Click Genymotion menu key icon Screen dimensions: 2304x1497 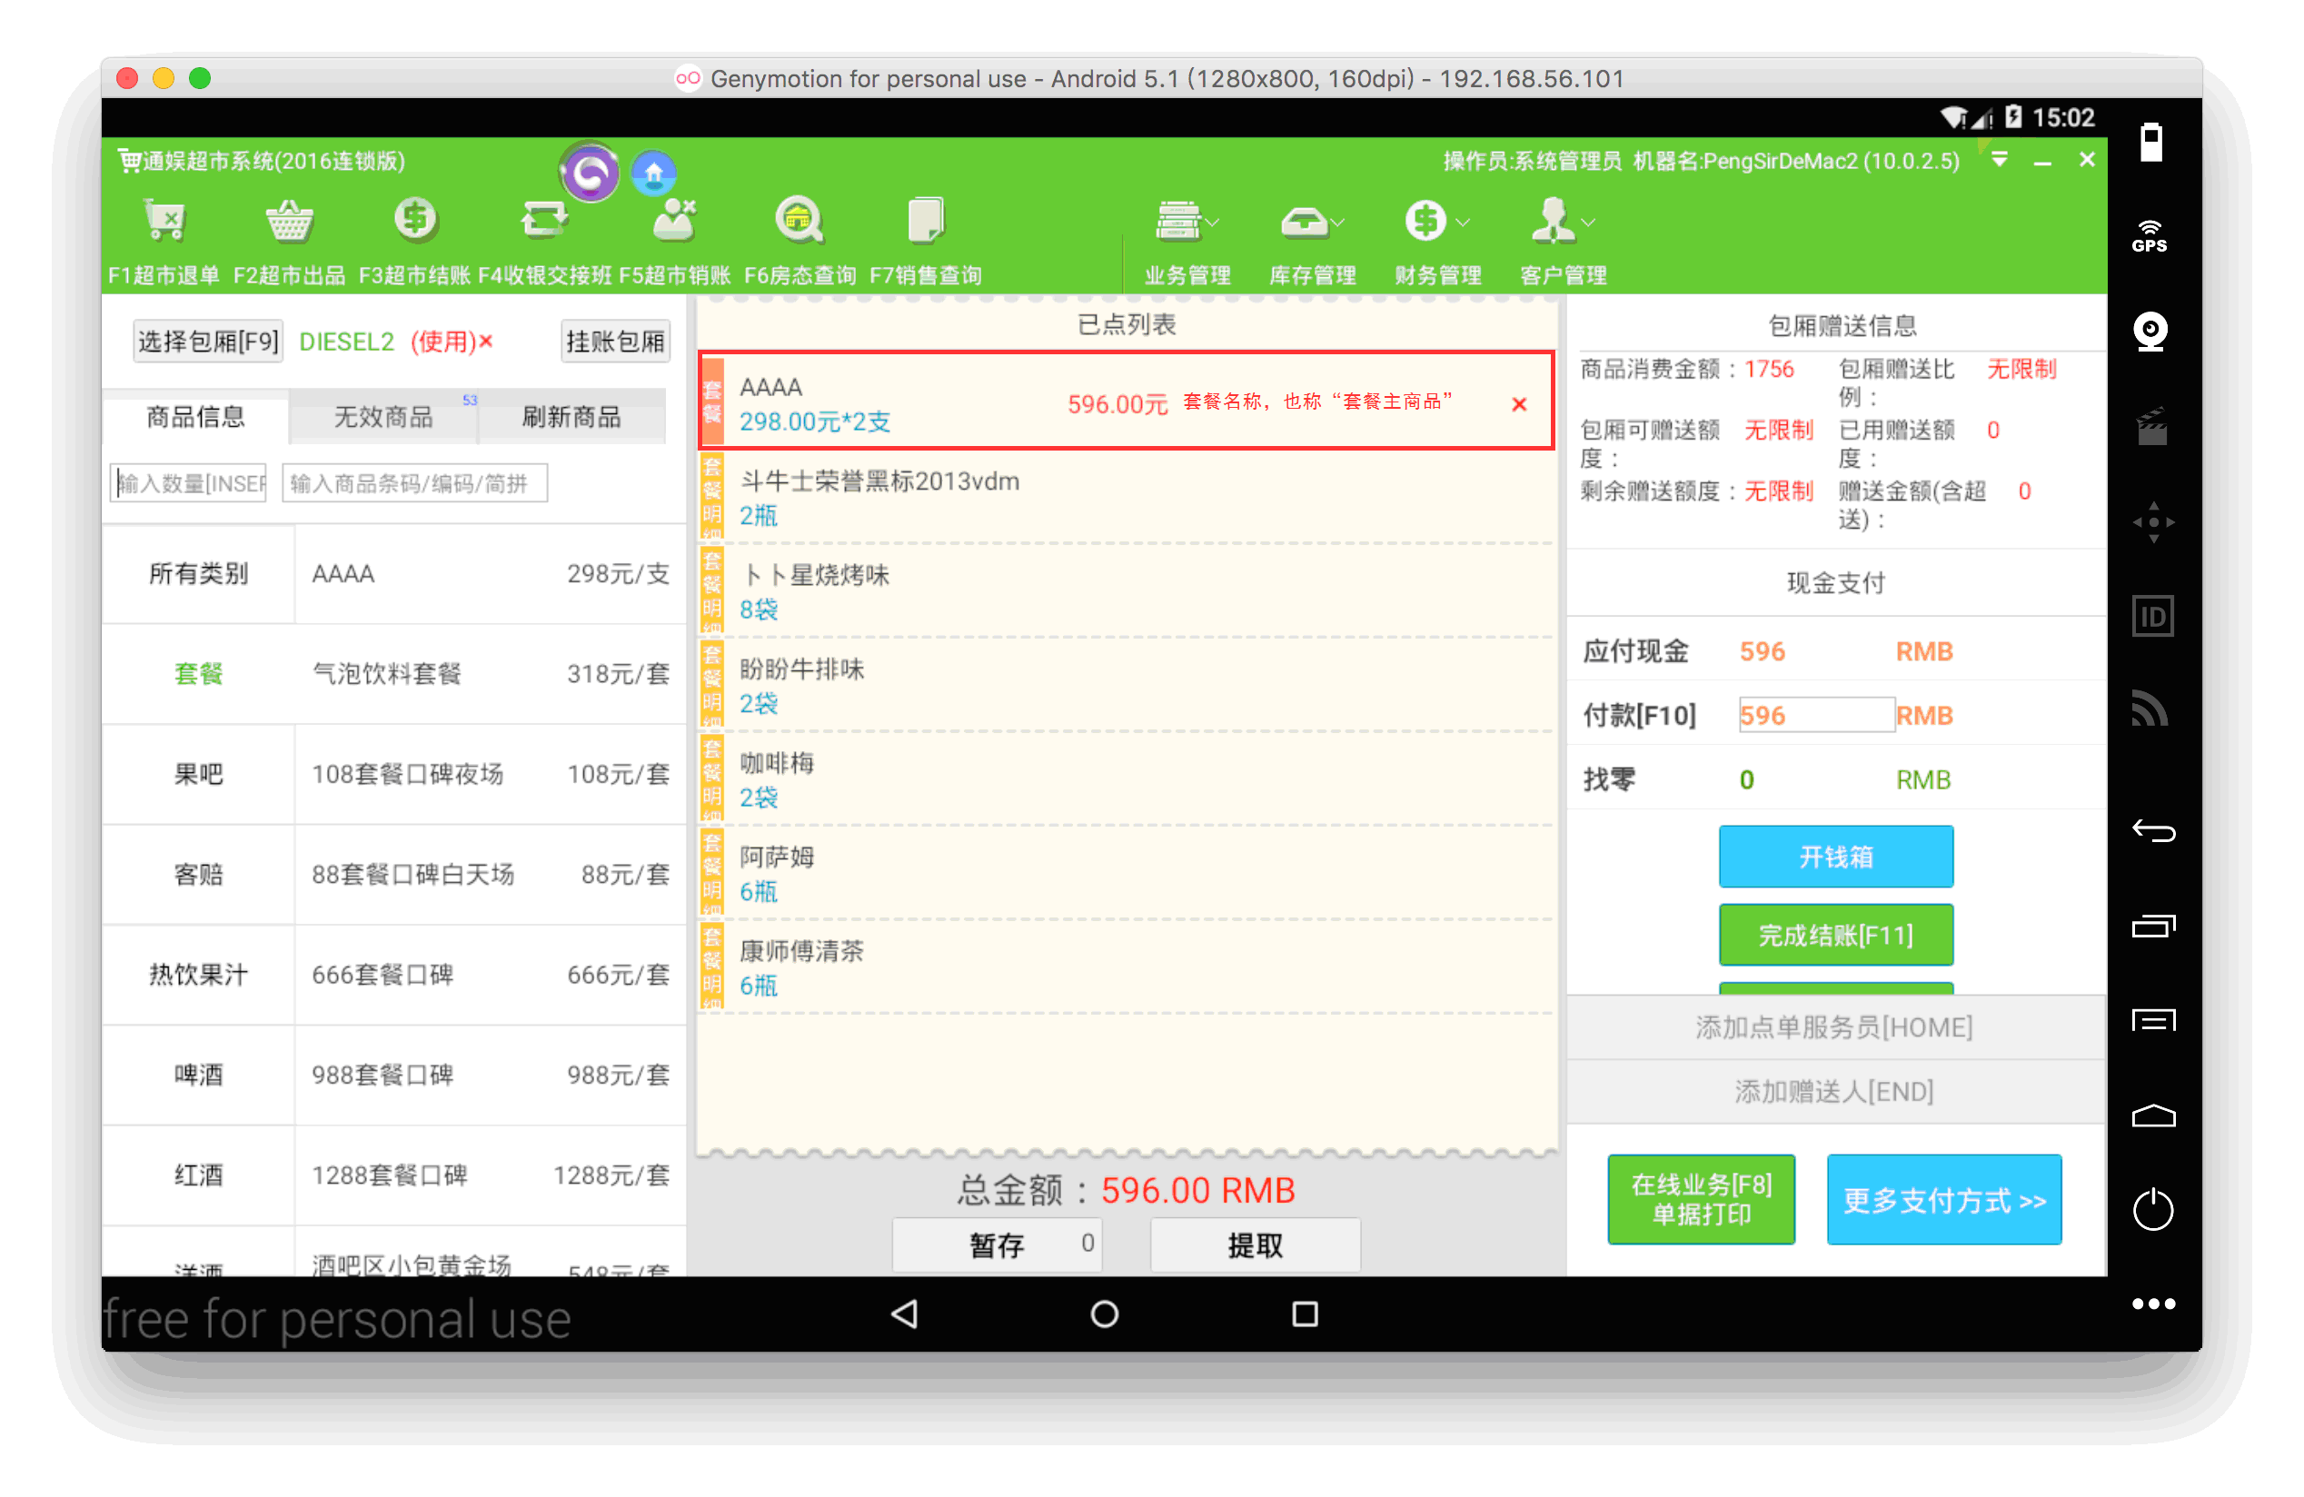point(2153,1020)
